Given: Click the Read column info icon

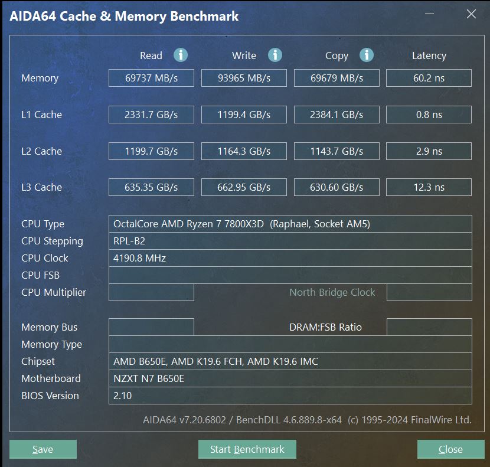Looking at the screenshot, I should click(x=181, y=55).
